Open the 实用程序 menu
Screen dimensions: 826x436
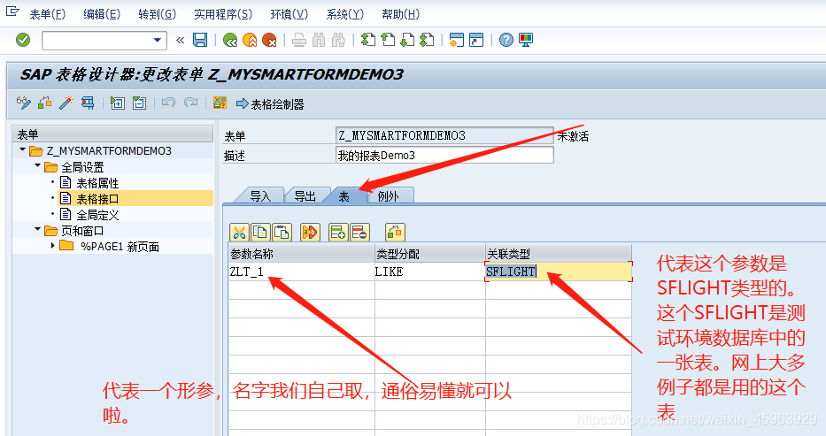pyautogui.click(x=223, y=14)
